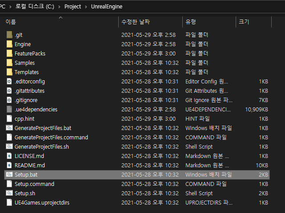Click the Templates folder icon
This screenshot has width=285, height=213.
9,72
